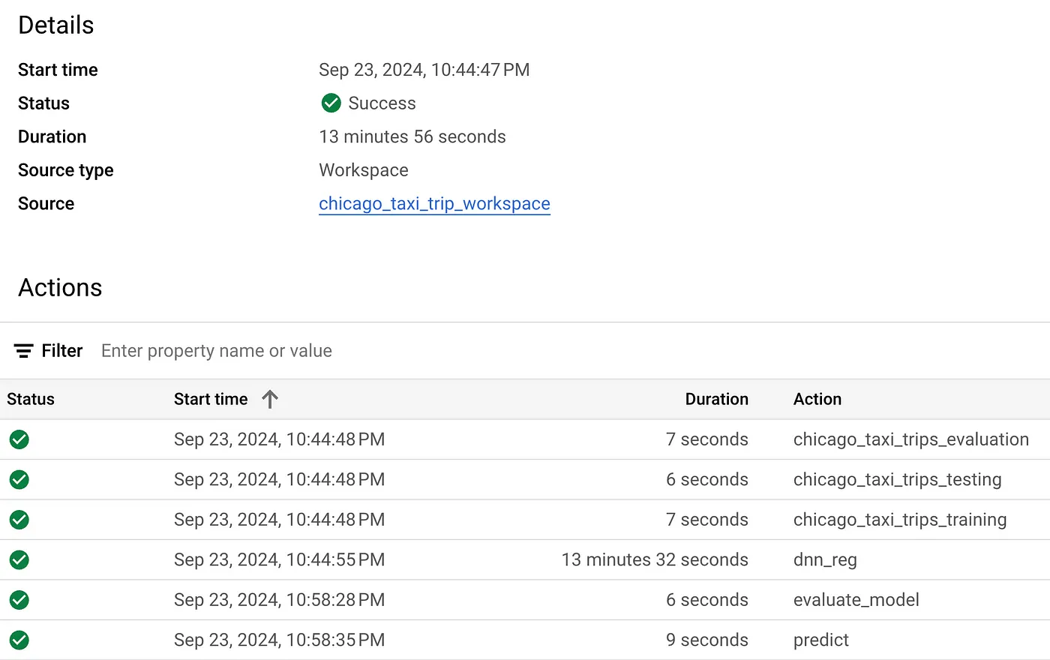The height and width of the screenshot is (660, 1050).
Task: Sort table by Status column header
Action: pos(31,399)
